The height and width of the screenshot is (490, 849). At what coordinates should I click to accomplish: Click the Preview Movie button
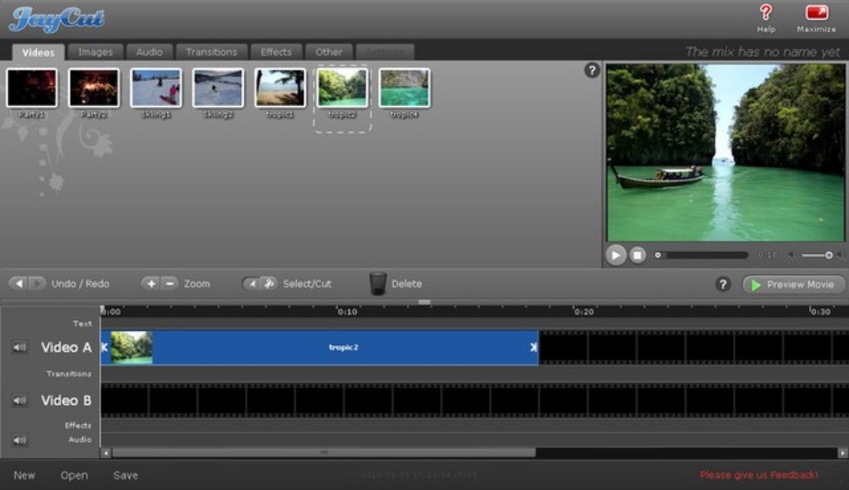pyautogui.click(x=792, y=284)
